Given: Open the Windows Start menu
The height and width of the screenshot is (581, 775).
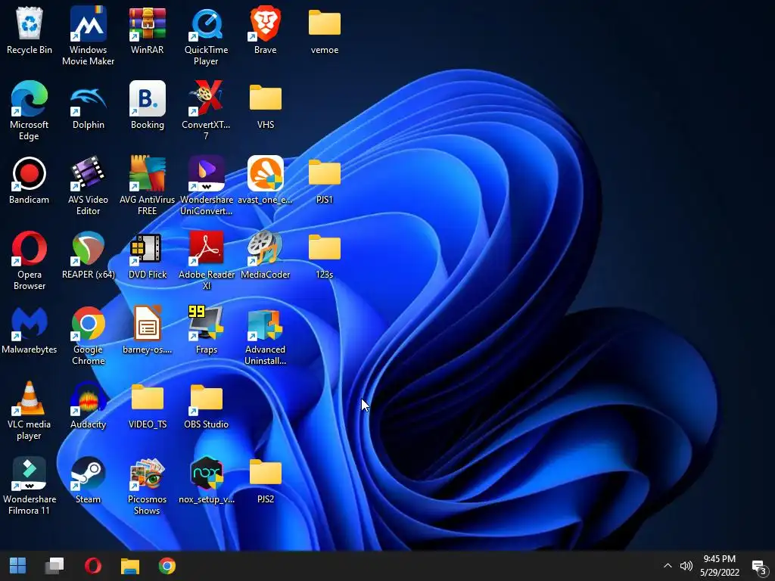Looking at the screenshot, I should [x=18, y=566].
